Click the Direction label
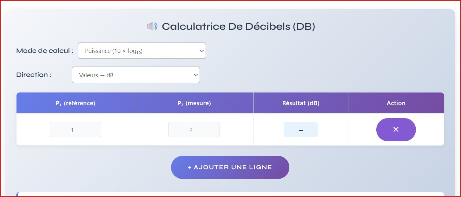The width and height of the screenshot is (461, 197). 33,75
